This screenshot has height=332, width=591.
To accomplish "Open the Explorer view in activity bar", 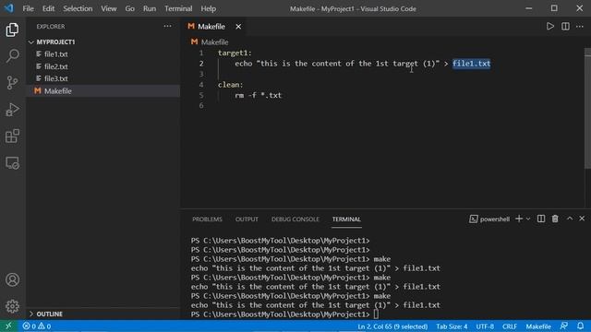I will (x=12, y=30).
